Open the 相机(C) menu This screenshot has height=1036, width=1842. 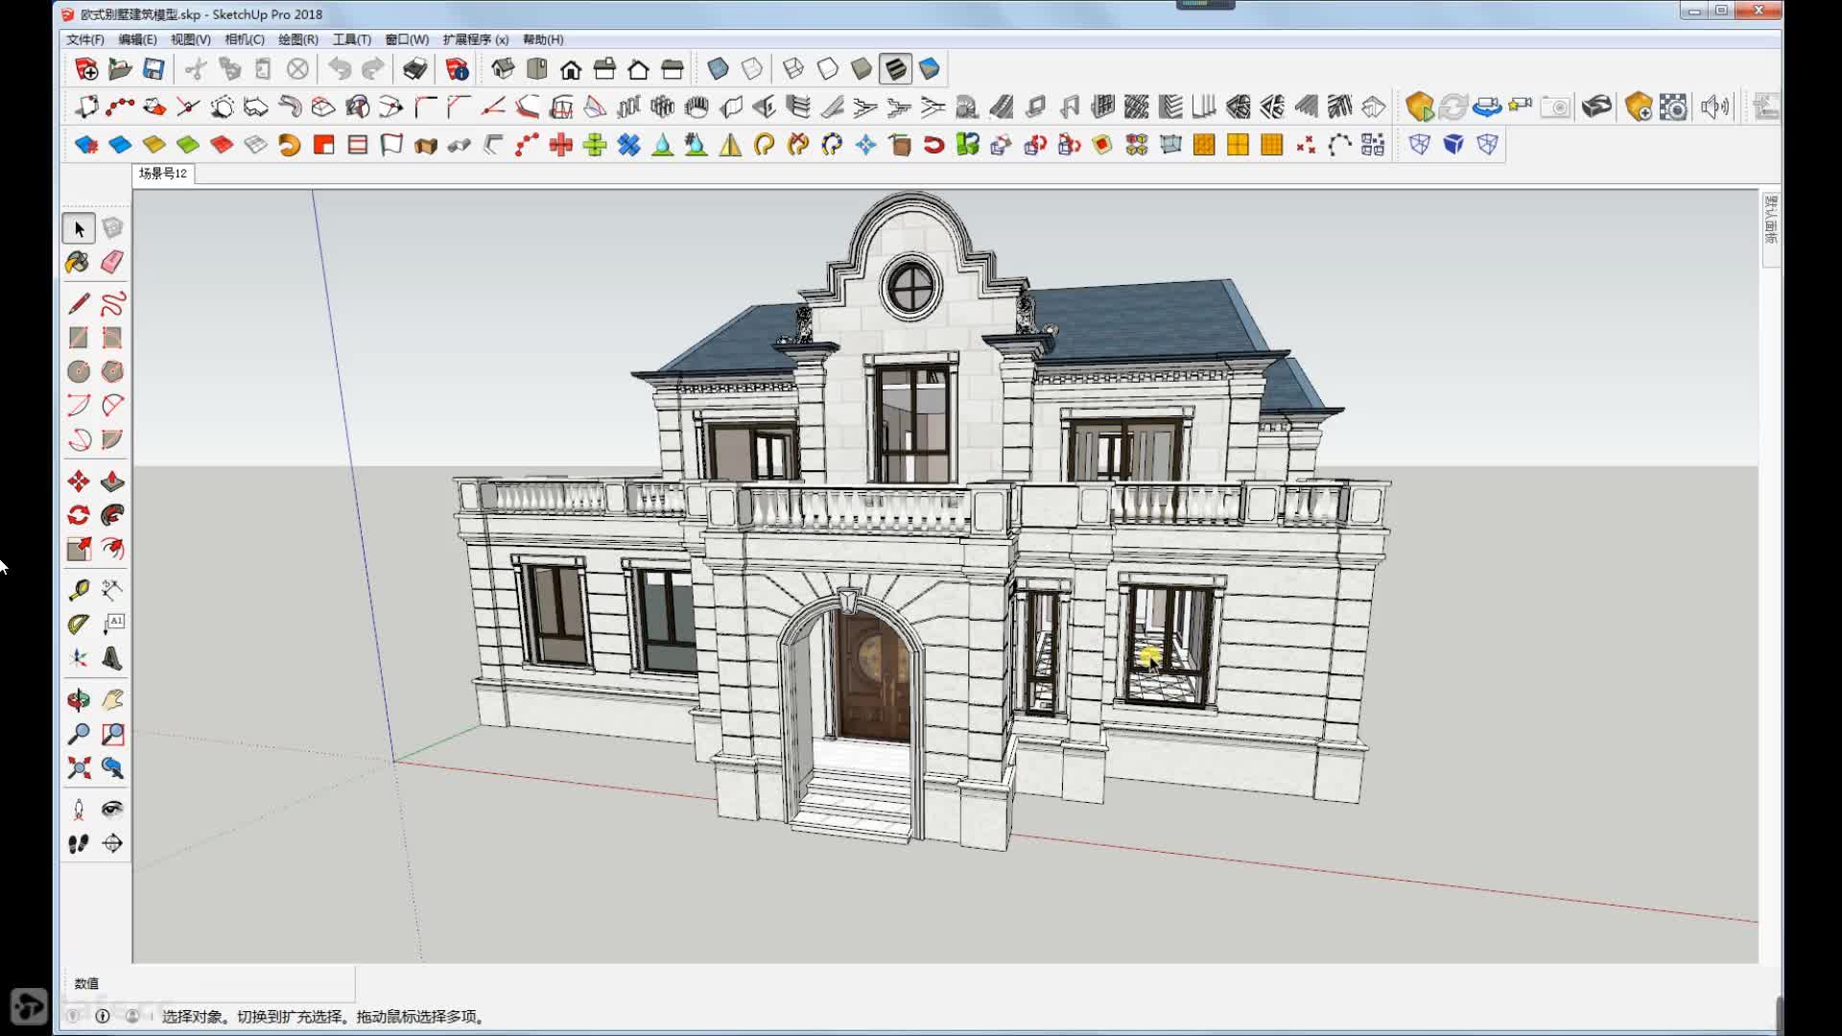click(x=245, y=39)
